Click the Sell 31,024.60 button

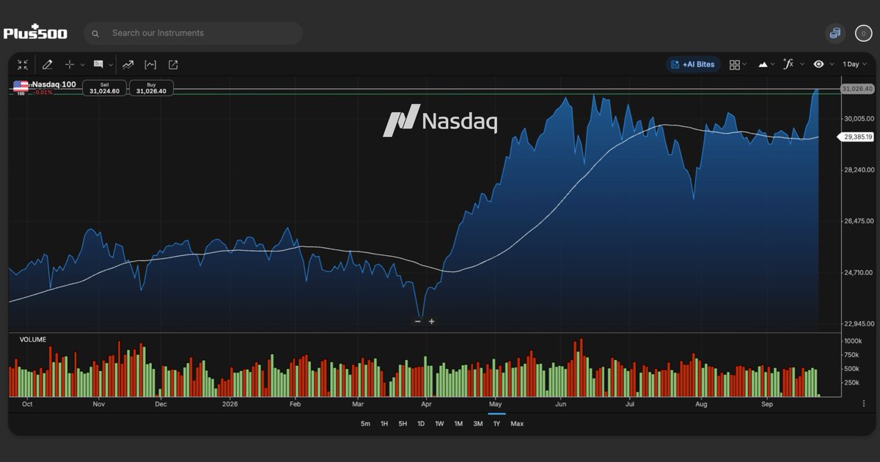point(104,88)
